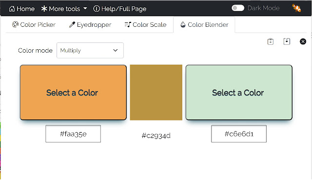This screenshot has height=195, width=312.
Task: Open the More tools dropdown menu
Action: [64, 9]
